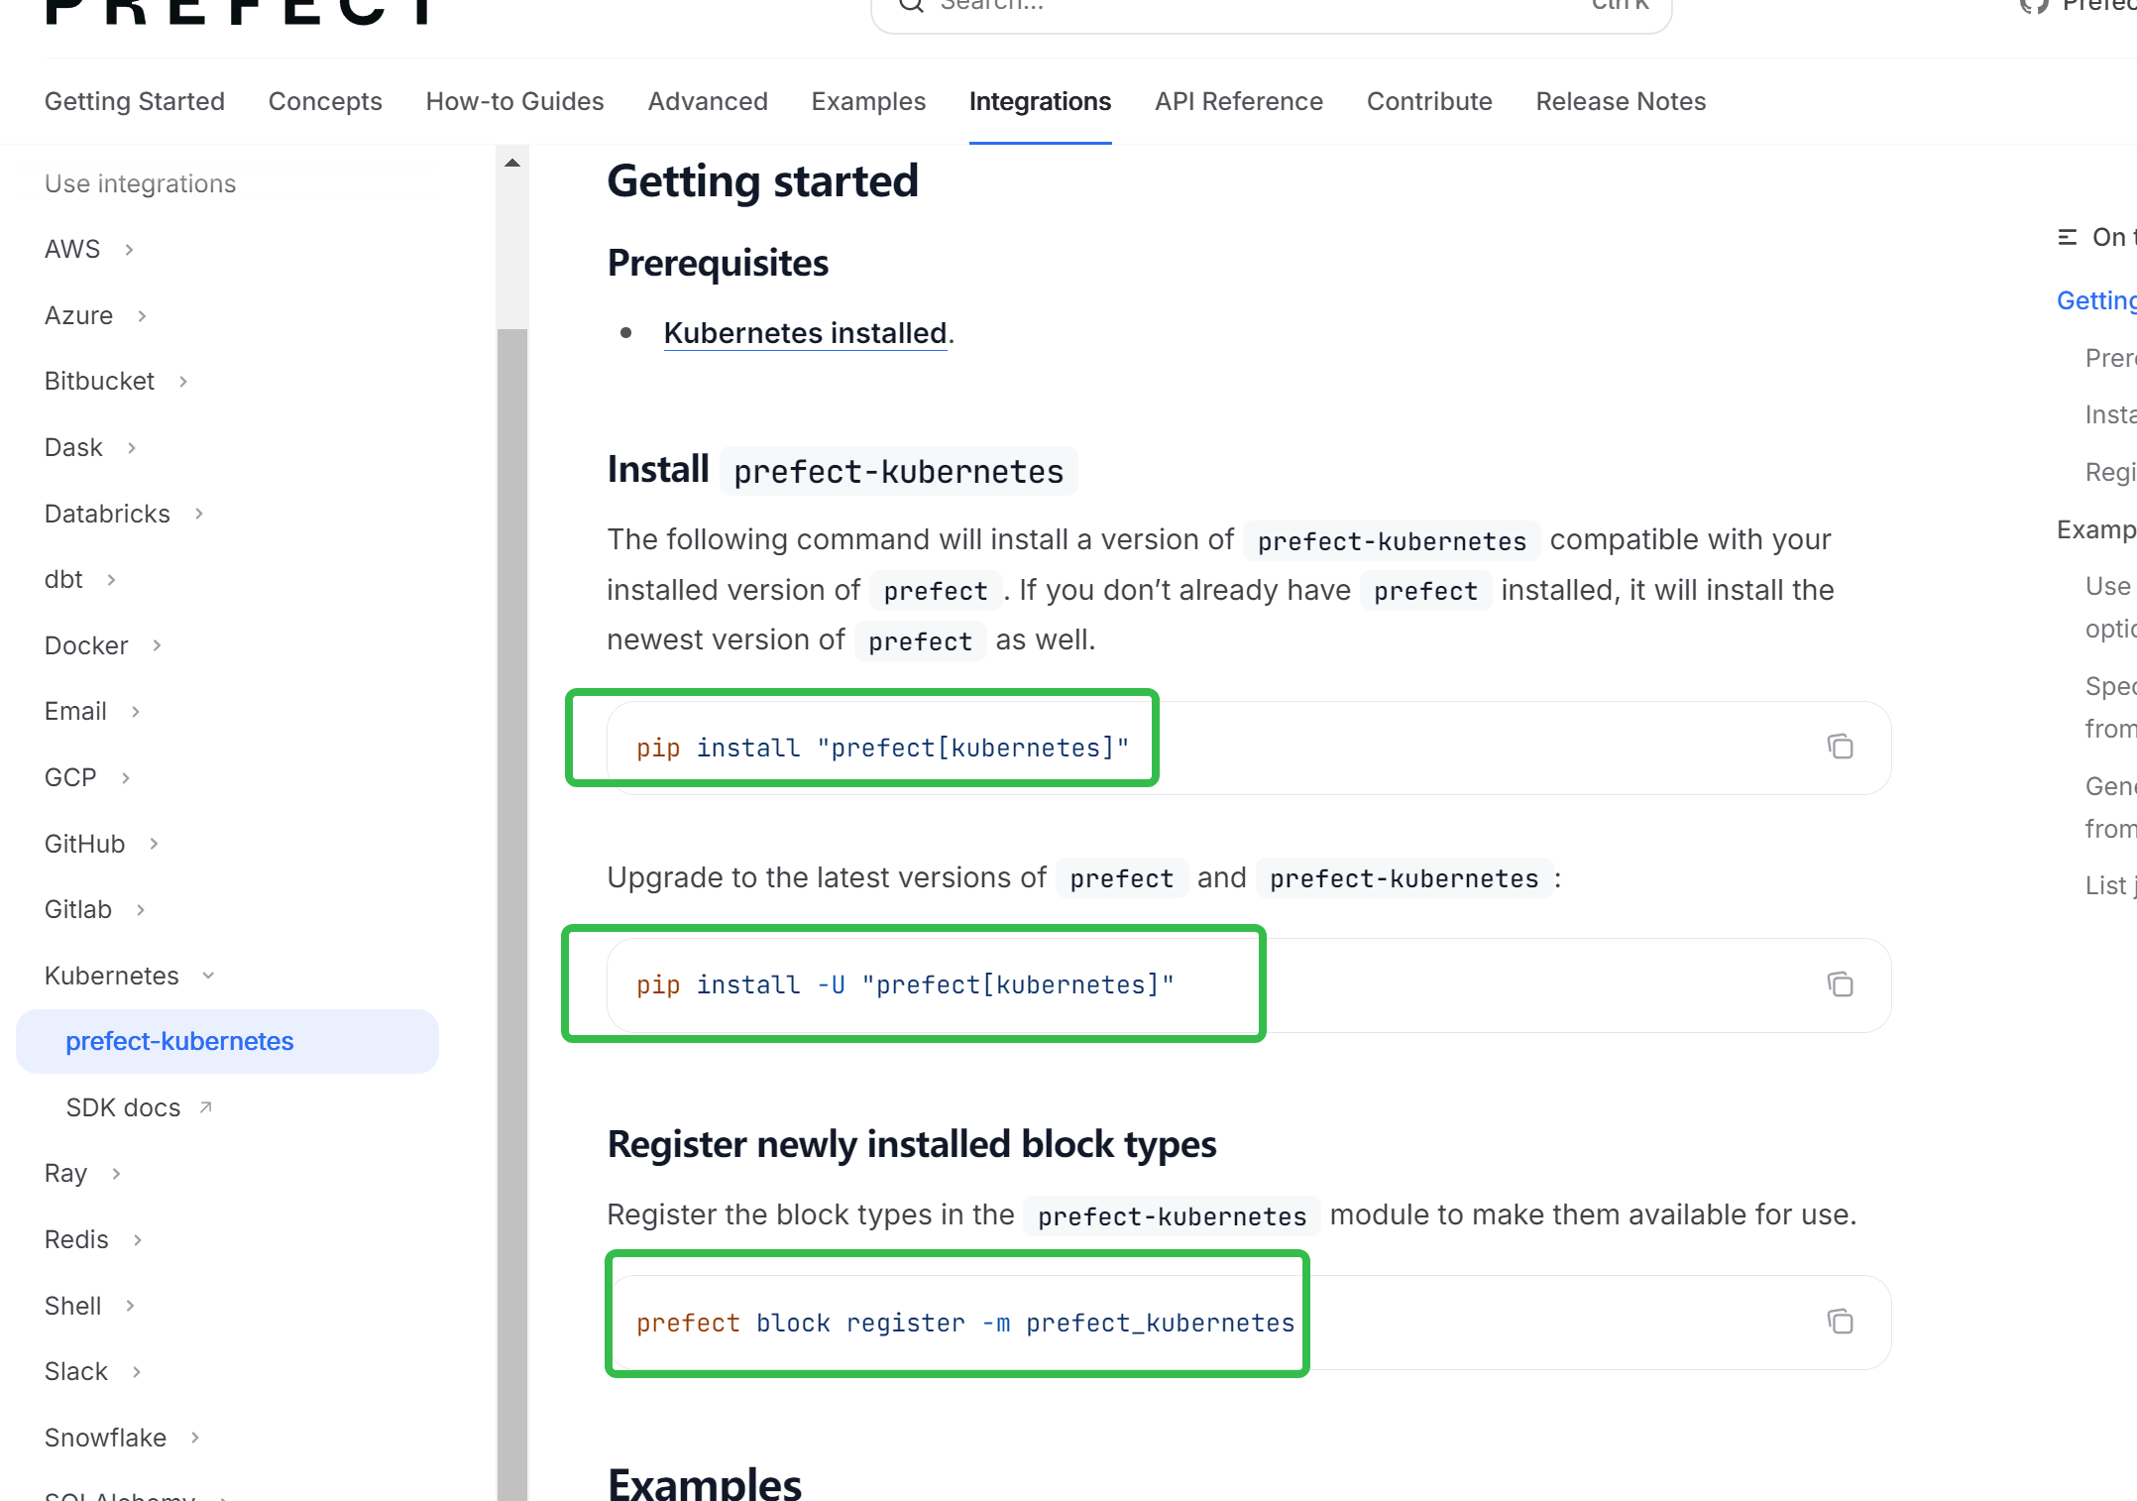Open the API Reference tab

[x=1238, y=101]
